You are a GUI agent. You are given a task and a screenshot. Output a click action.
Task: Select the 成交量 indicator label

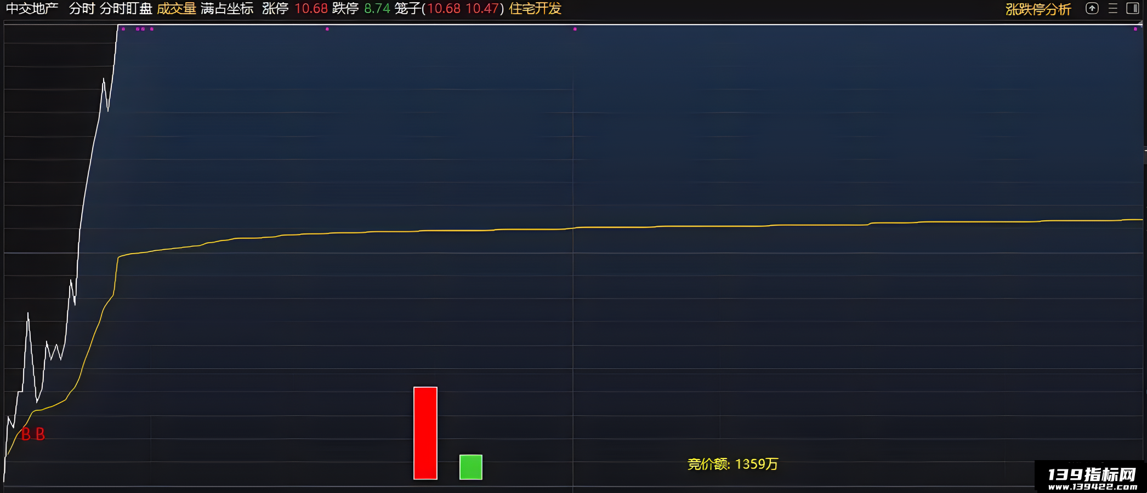pyautogui.click(x=177, y=9)
